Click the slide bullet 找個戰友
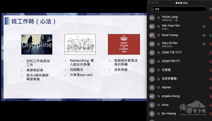This screenshot has width=212, height=121. click(77, 70)
